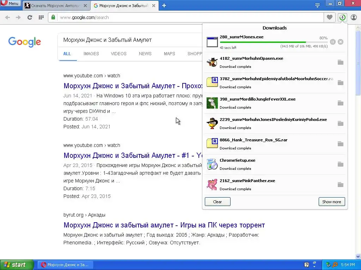Cancel the 280_sumrMJones.exe download
The image size is (361, 270).
click(x=341, y=42)
